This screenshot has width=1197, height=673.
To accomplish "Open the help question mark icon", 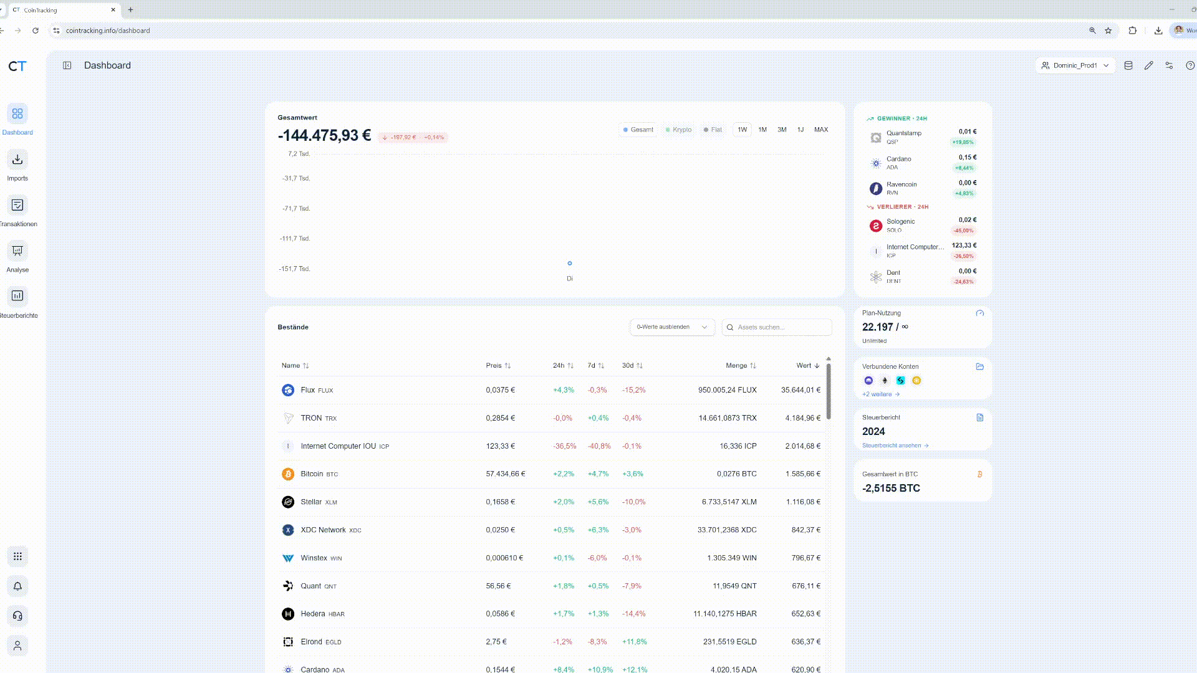I will point(1190,65).
